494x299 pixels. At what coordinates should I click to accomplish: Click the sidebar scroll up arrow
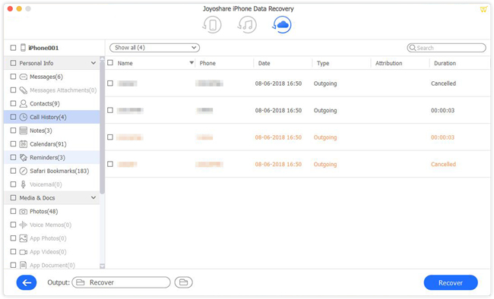tap(102, 59)
